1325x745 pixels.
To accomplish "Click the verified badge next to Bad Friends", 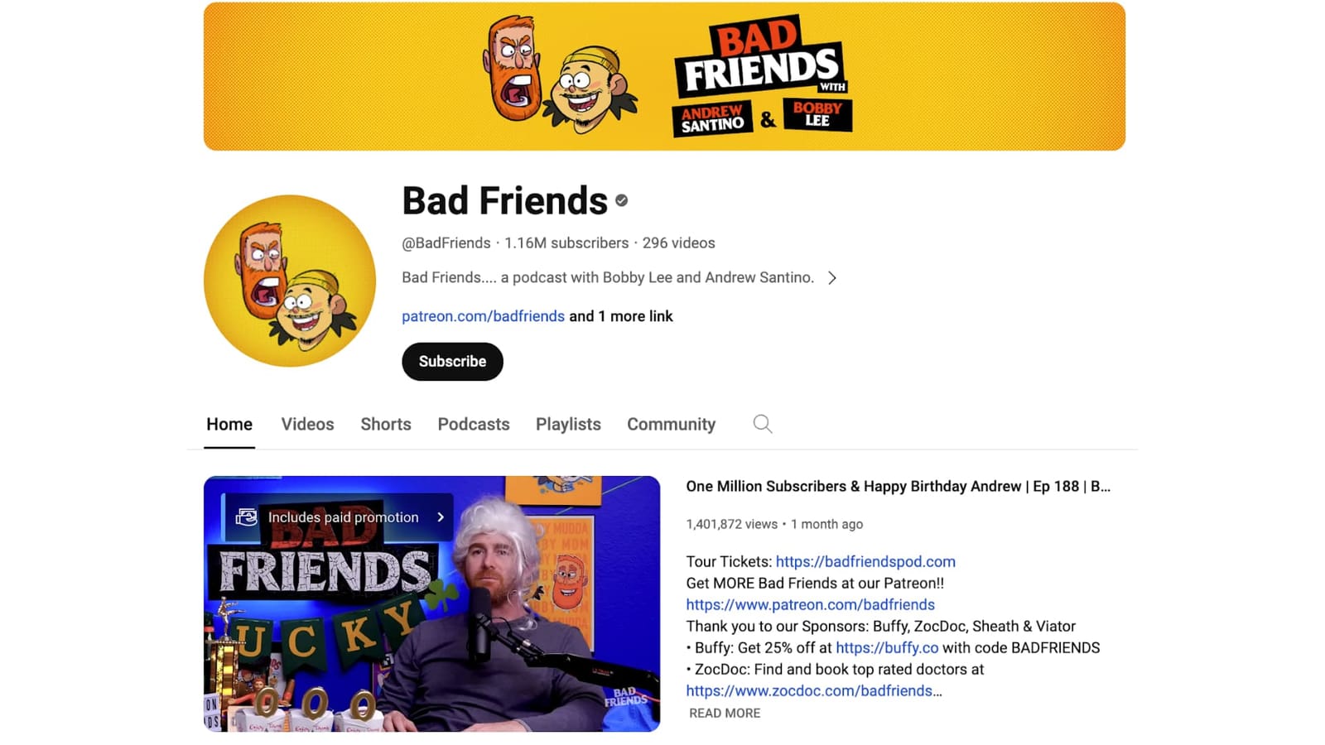I will (622, 200).
